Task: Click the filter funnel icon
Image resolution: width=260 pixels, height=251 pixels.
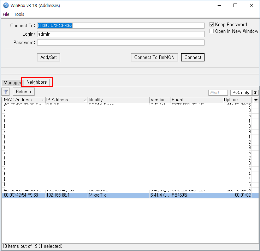Action: (x=6, y=92)
